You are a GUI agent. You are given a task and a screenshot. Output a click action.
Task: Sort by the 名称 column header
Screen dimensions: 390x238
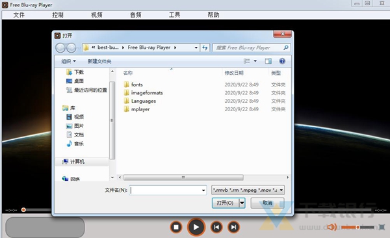(128, 73)
